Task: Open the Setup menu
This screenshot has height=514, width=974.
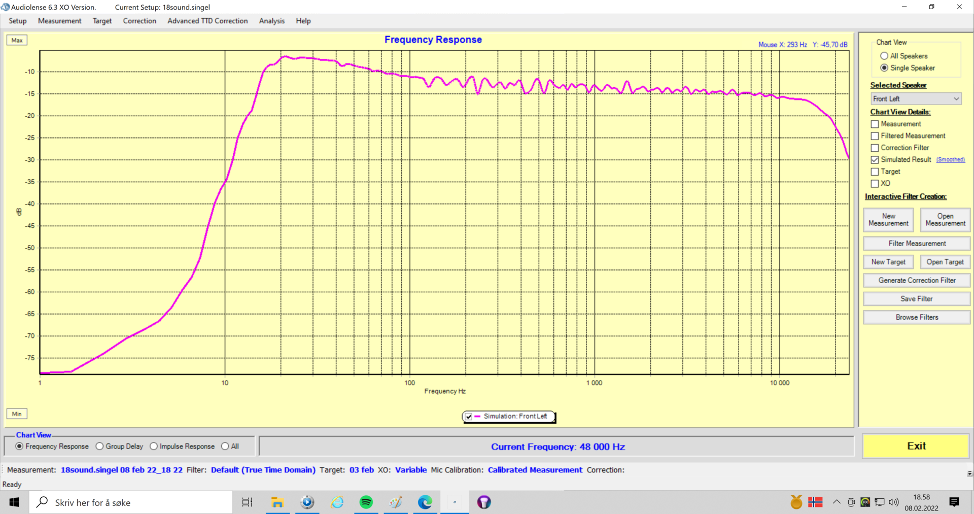Action: tap(18, 21)
